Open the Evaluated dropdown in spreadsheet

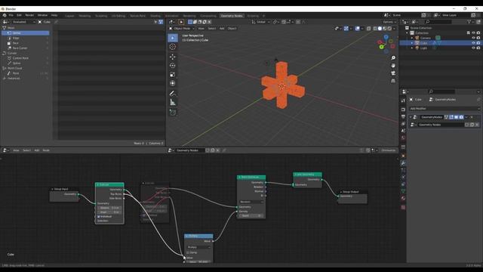point(24,22)
